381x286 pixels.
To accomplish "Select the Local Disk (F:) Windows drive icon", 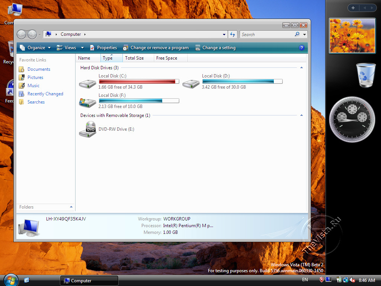I will (x=88, y=102).
